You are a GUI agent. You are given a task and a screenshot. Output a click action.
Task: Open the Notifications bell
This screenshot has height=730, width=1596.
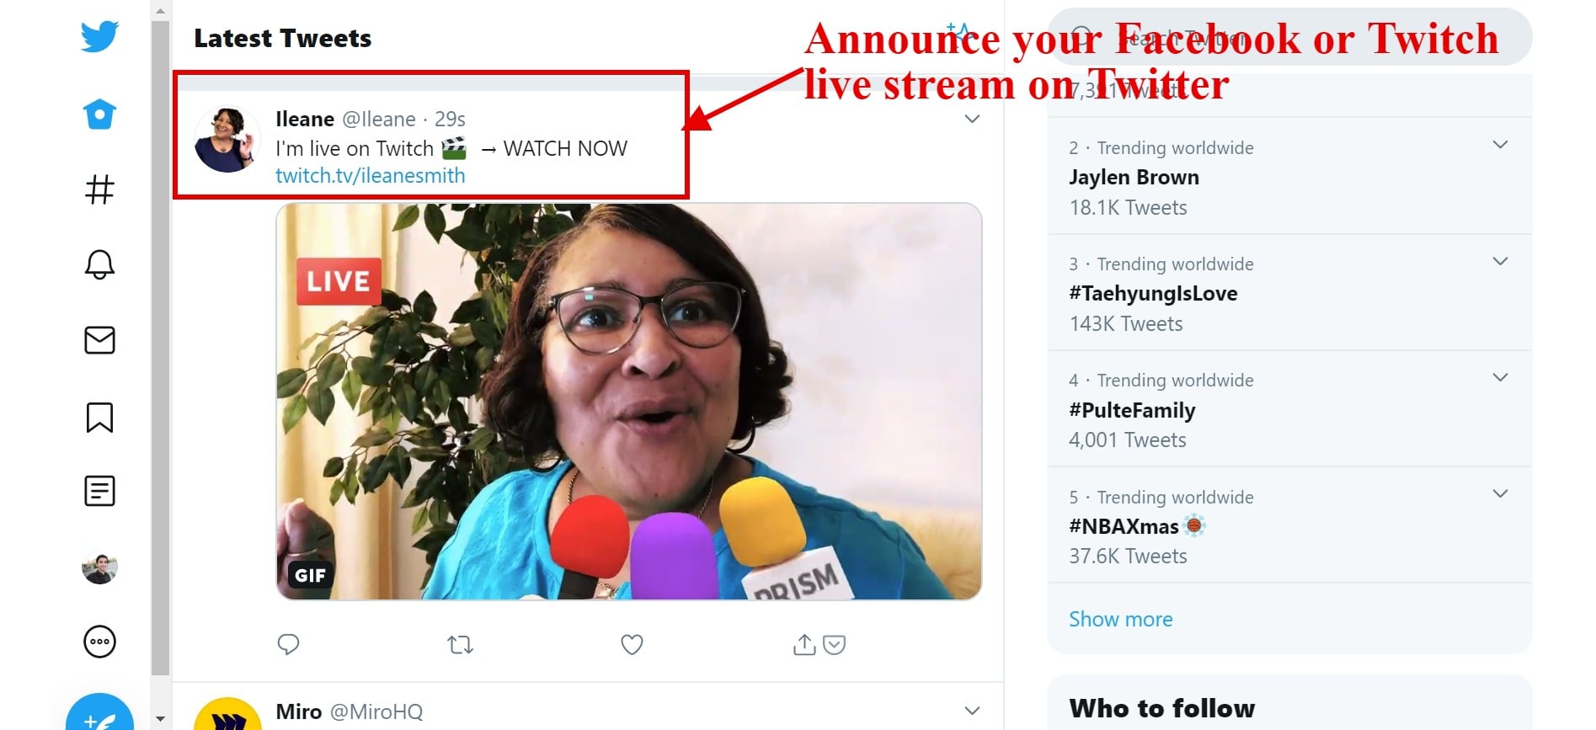[x=99, y=265]
